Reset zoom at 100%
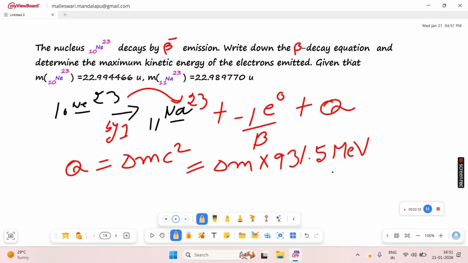Screen dimensions: 468x263 [430, 236]
